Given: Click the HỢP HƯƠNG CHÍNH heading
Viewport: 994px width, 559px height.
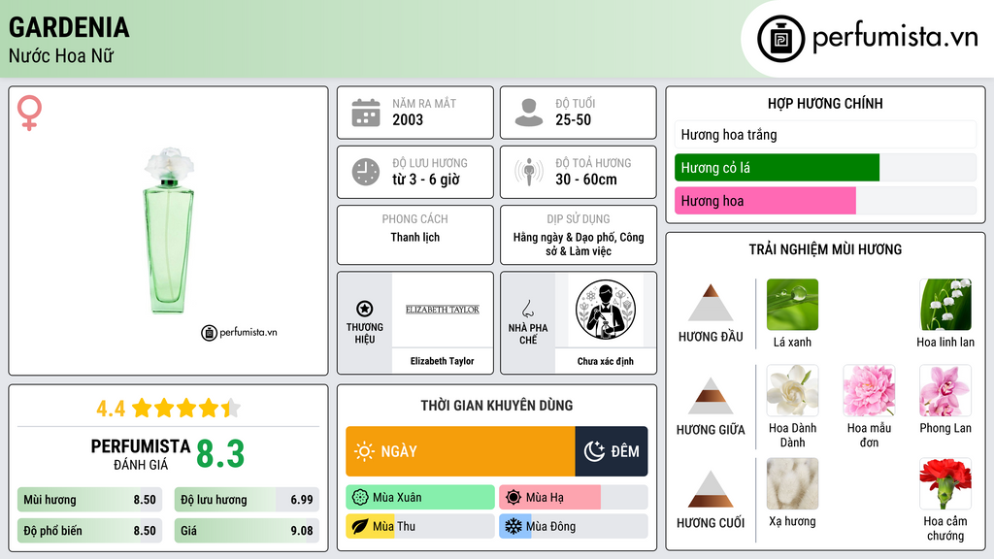Looking at the screenshot, I should click(x=825, y=103).
